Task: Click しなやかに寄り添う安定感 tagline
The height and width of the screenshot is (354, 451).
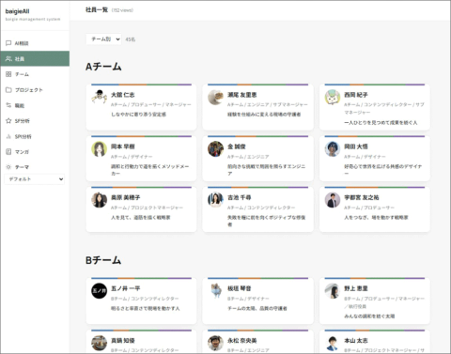Action: pos(138,115)
